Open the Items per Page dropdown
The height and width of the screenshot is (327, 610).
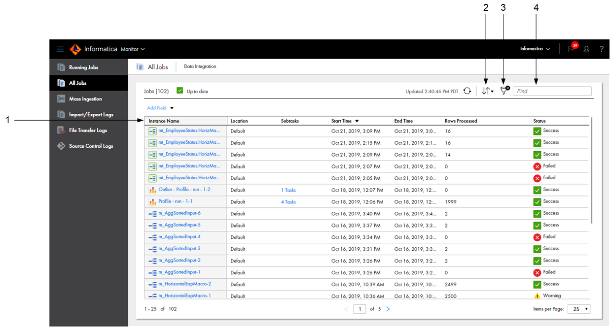click(579, 309)
